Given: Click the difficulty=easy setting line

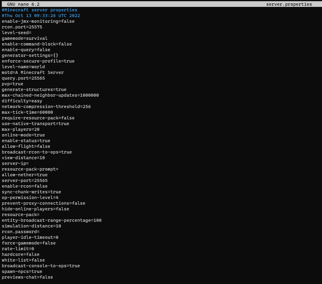Looking at the screenshot, I should click(22, 101).
